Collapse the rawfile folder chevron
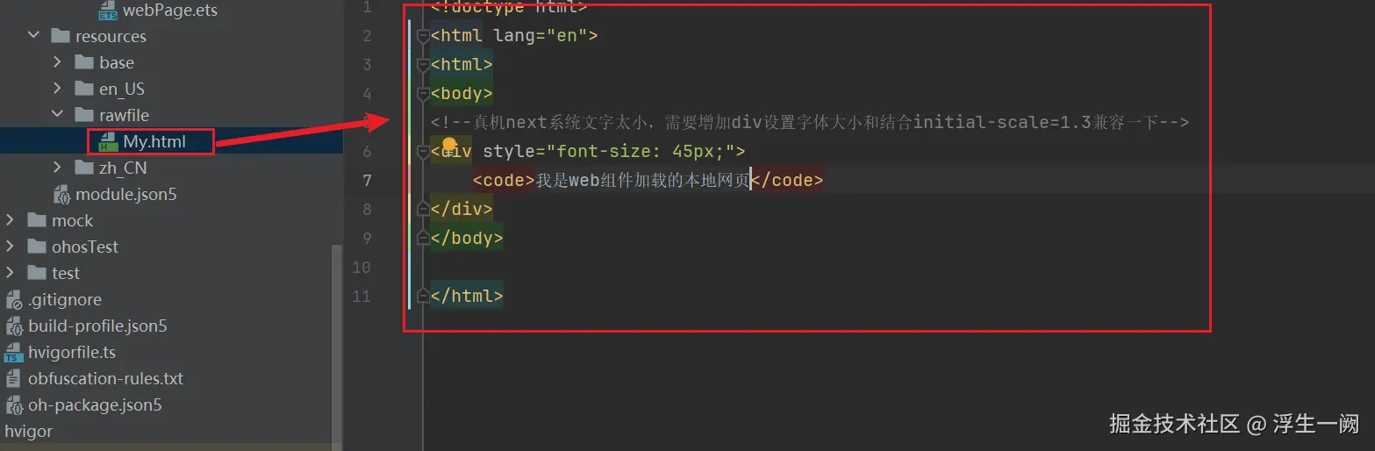1375x451 pixels. (x=57, y=115)
